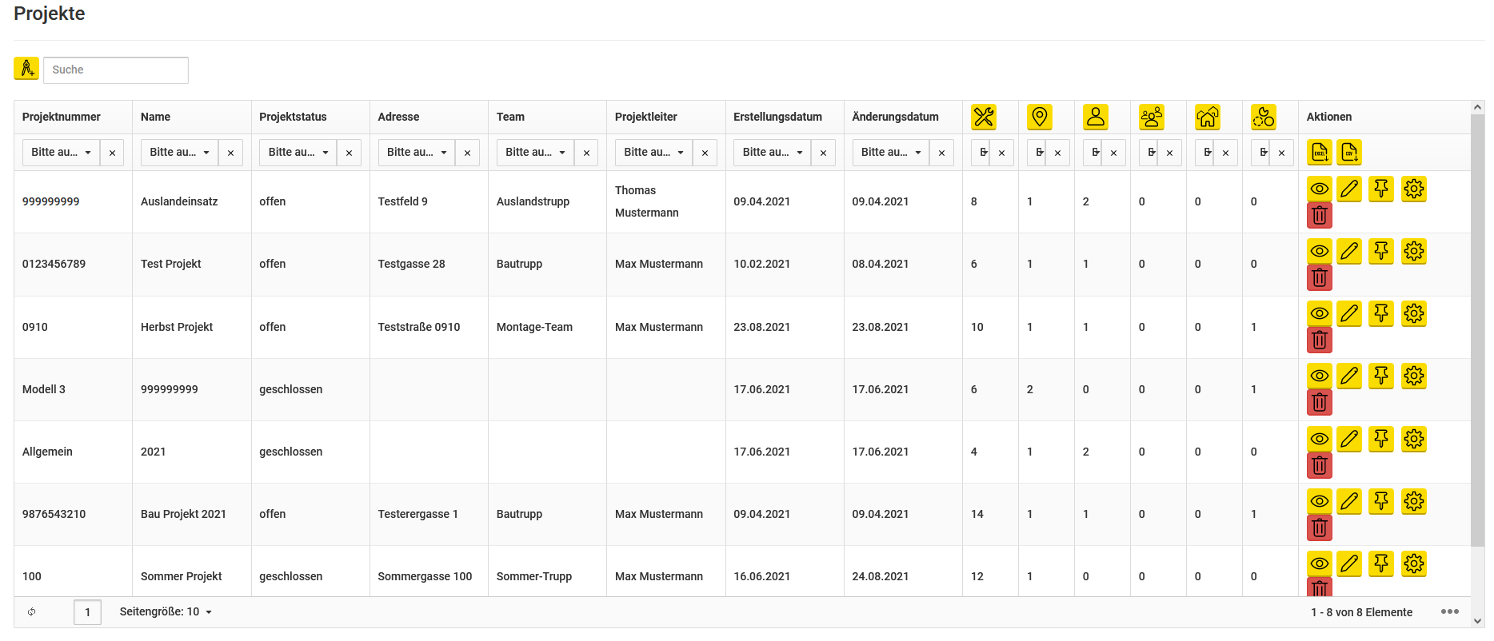View the Bau Projekt 2021 details
1494x641 pixels.
1320,501
